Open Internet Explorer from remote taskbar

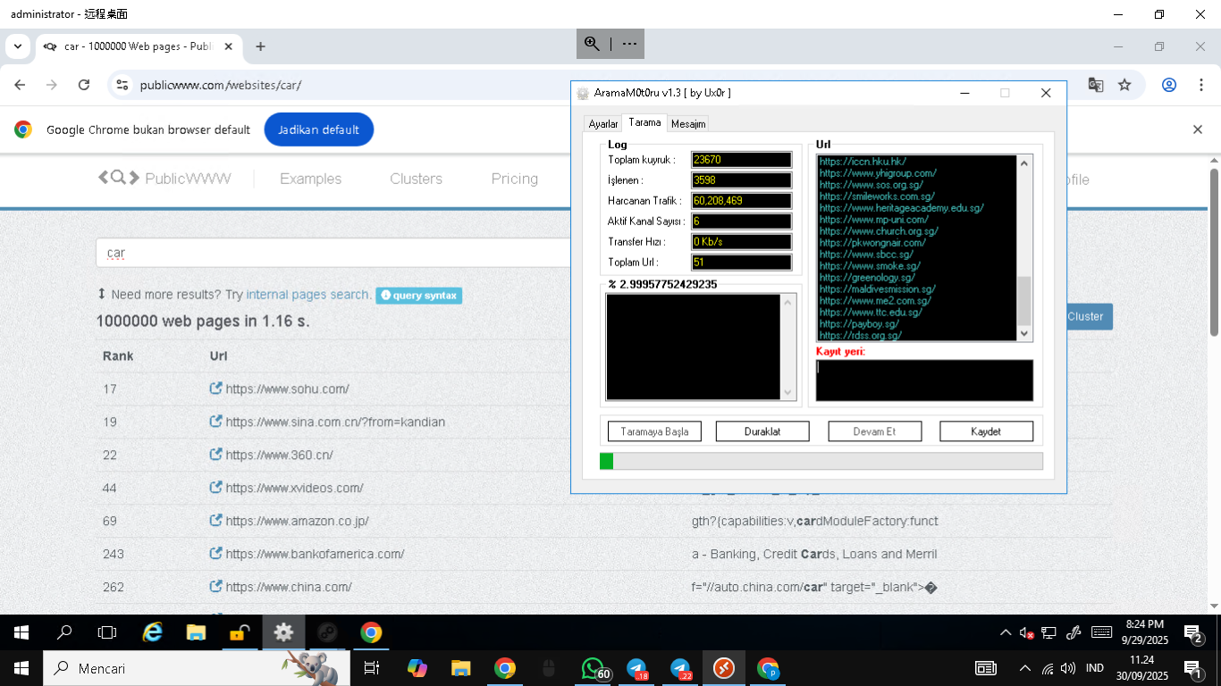tap(153, 632)
